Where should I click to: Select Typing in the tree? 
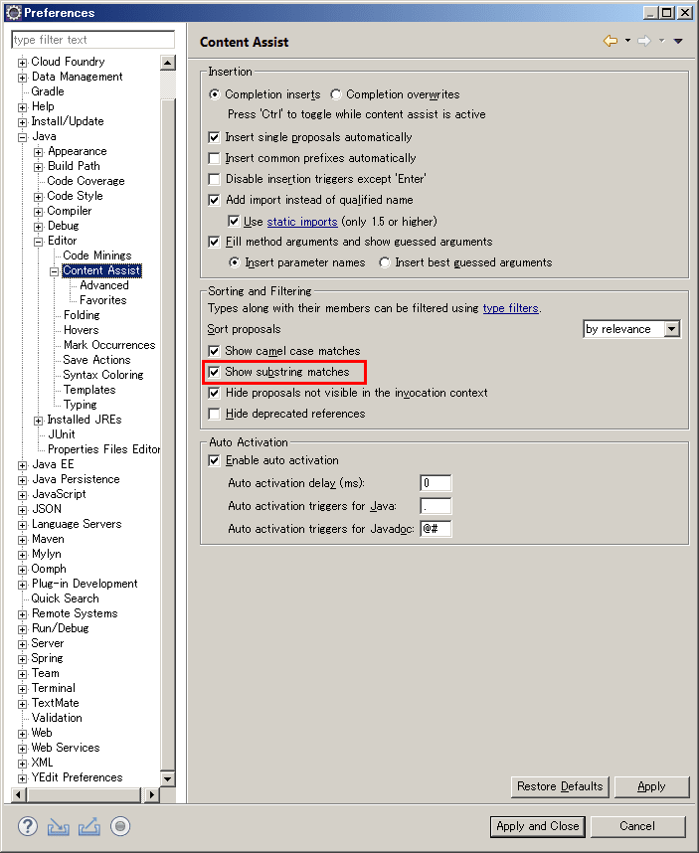tap(80, 405)
